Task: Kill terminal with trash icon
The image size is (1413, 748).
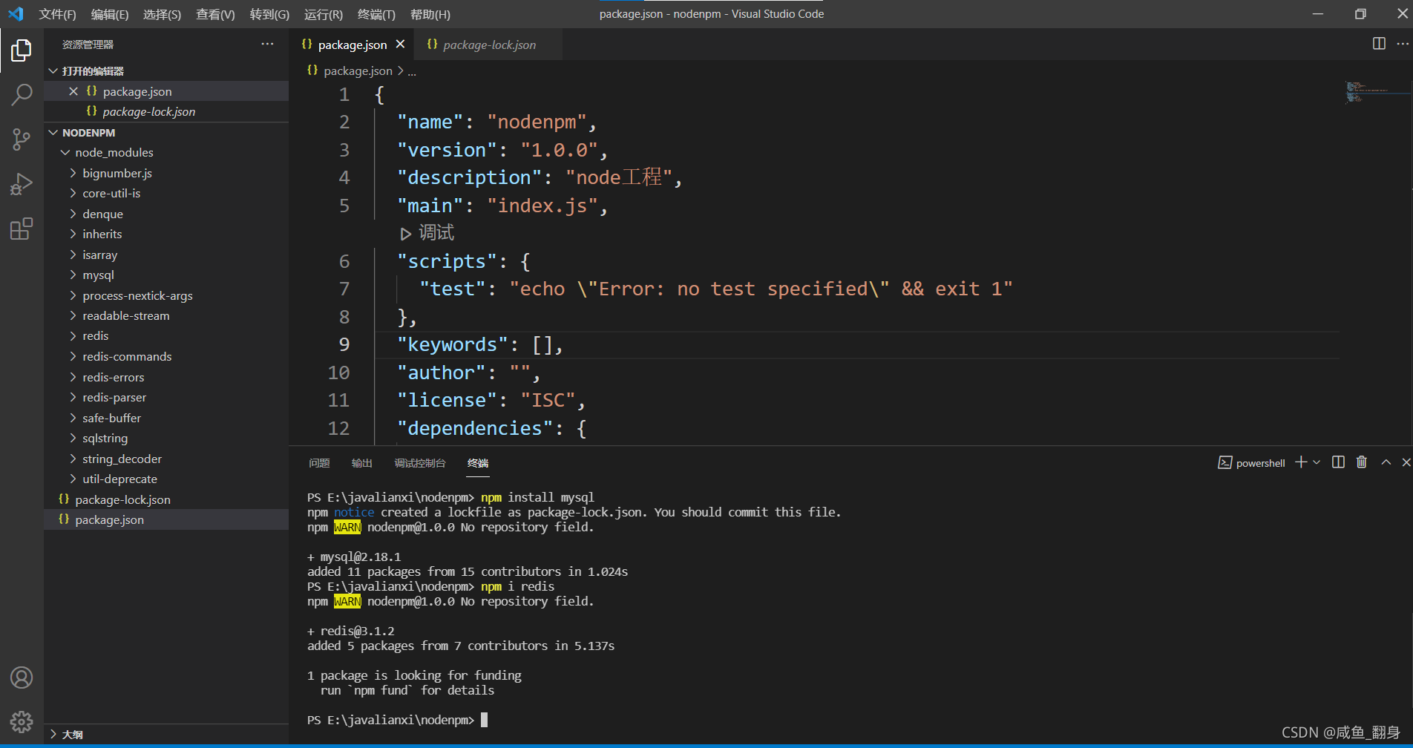Action: click(x=1361, y=462)
